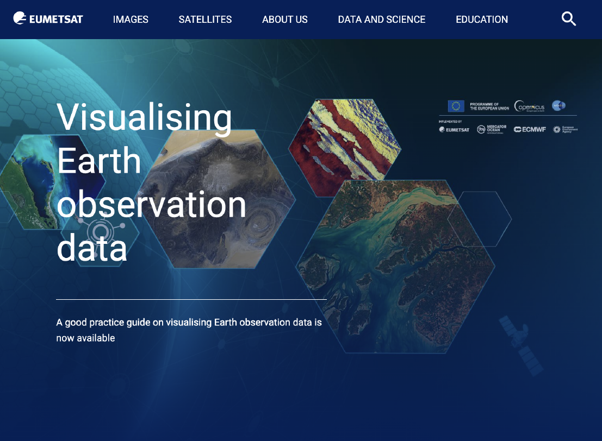
Task: Click the red and yellow striped hexagon image
Action: tap(344, 147)
